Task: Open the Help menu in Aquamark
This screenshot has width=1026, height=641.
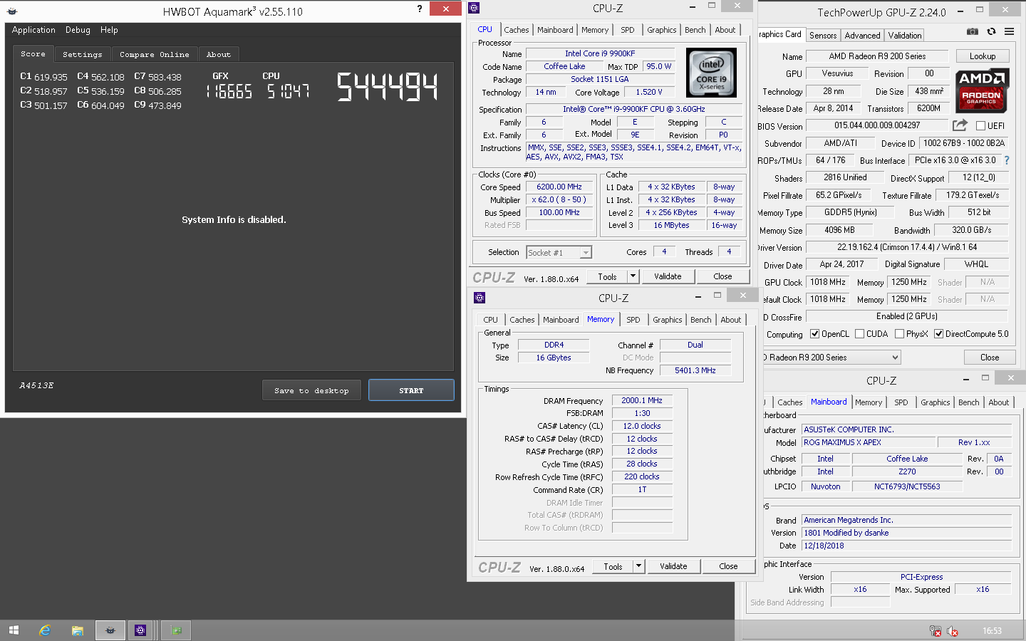Action: coord(109,30)
